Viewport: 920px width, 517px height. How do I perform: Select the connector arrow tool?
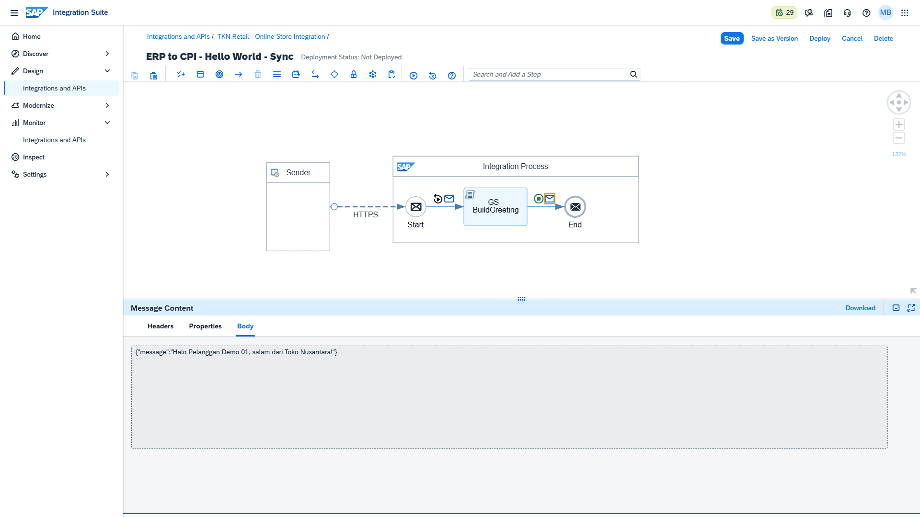coord(239,74)
